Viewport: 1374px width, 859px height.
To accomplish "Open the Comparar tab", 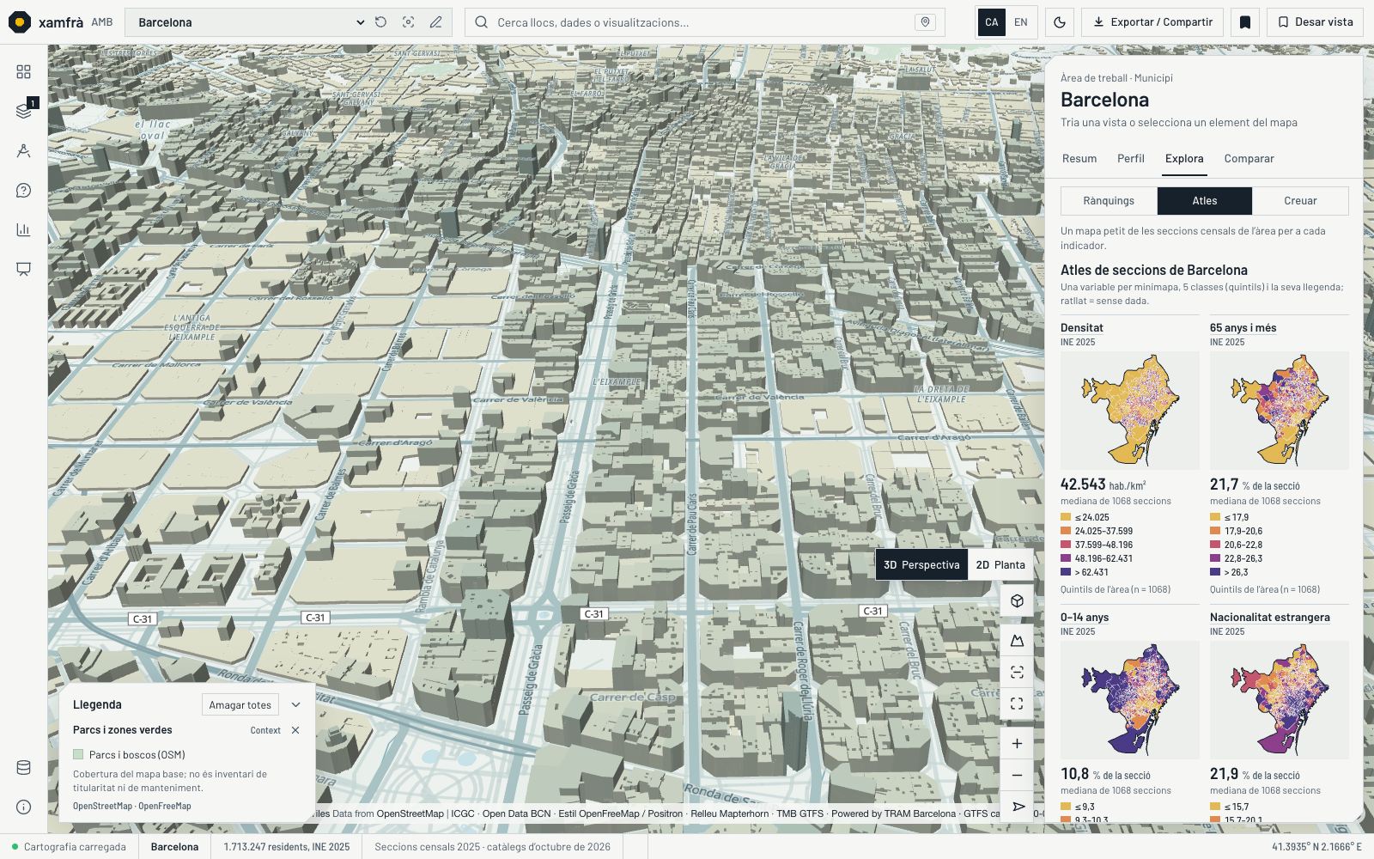I will click(x=1249, y=158).
